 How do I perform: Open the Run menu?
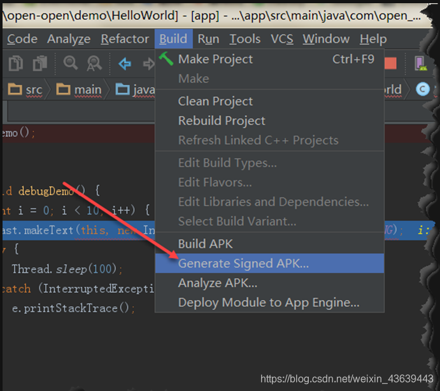(208, 39)
